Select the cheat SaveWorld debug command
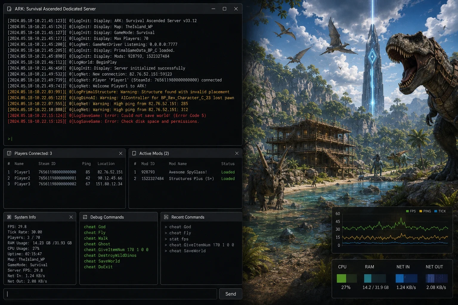458x305 pixels. point(102,261)
